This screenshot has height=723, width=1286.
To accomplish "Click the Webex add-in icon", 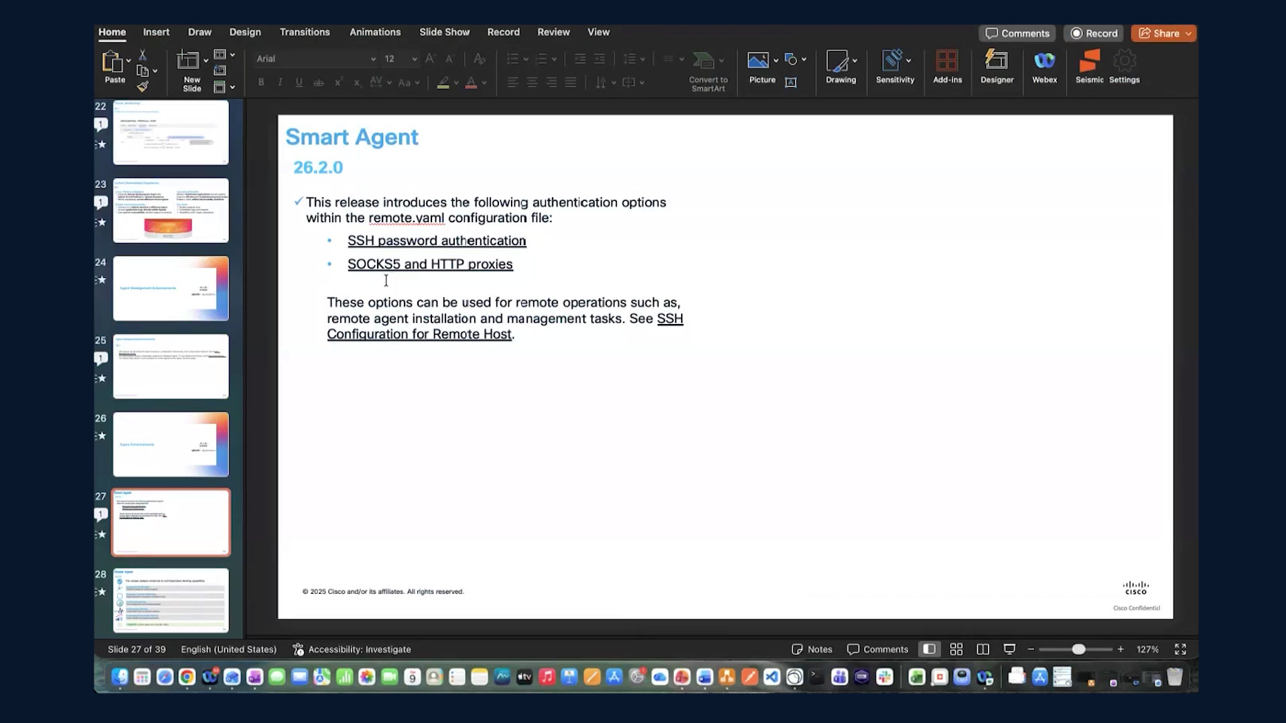I will point(1044,61).
